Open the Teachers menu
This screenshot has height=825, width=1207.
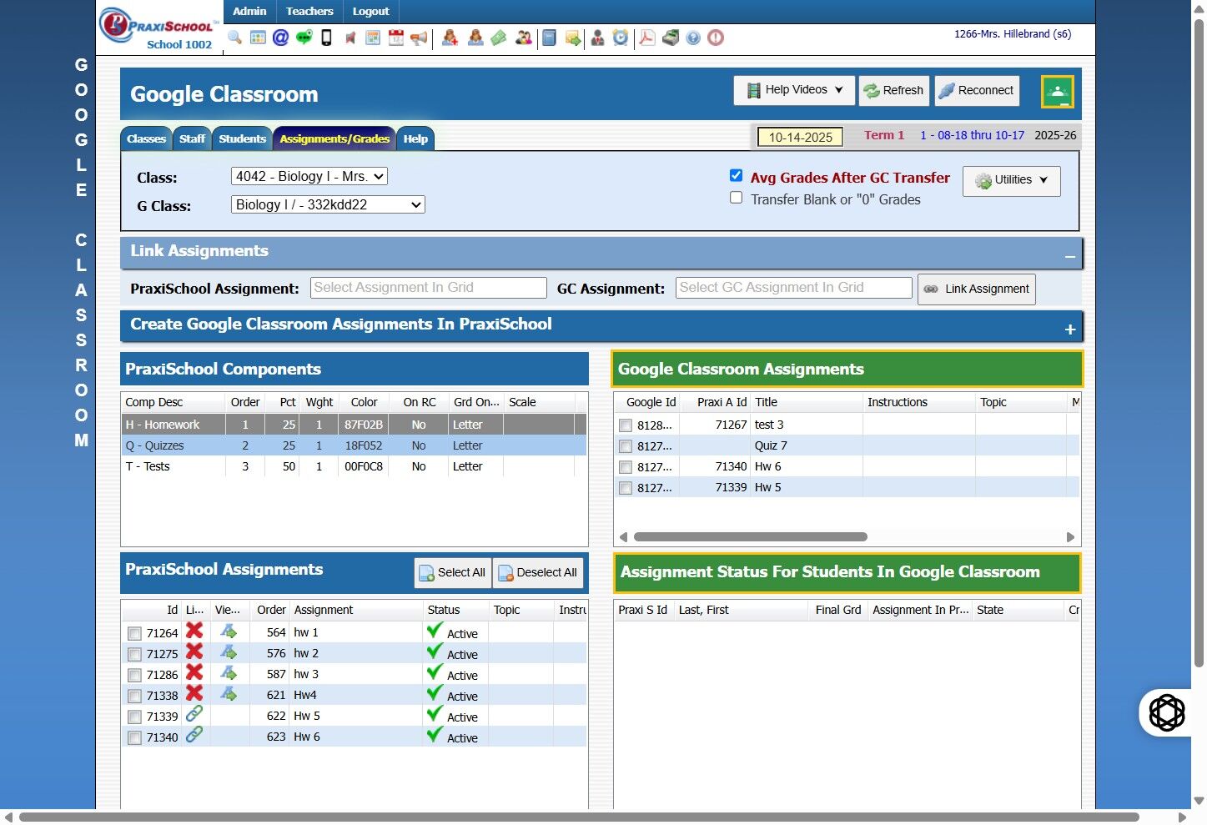pyautogui.click(x=309, y=12)
